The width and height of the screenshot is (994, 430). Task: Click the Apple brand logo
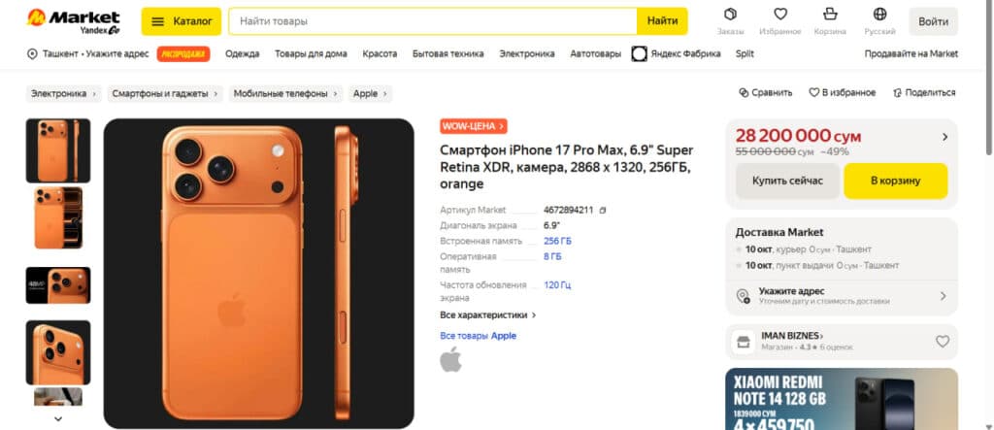coord(450,360)
